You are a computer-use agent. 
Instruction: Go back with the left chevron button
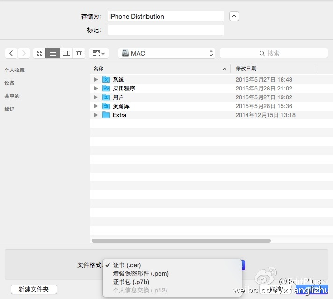pos(11,53)
